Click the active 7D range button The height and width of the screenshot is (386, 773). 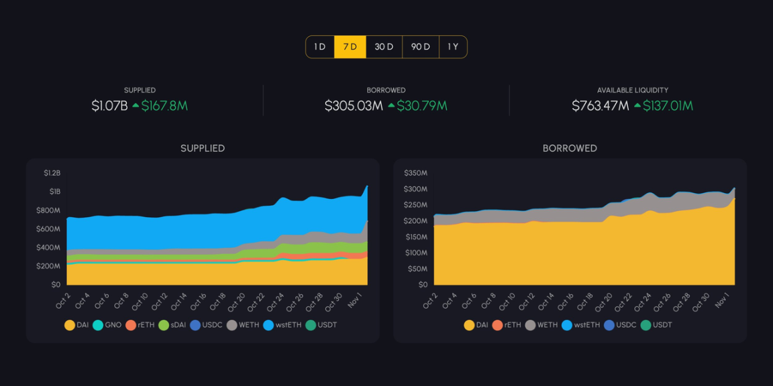click(x=350, y=47)
